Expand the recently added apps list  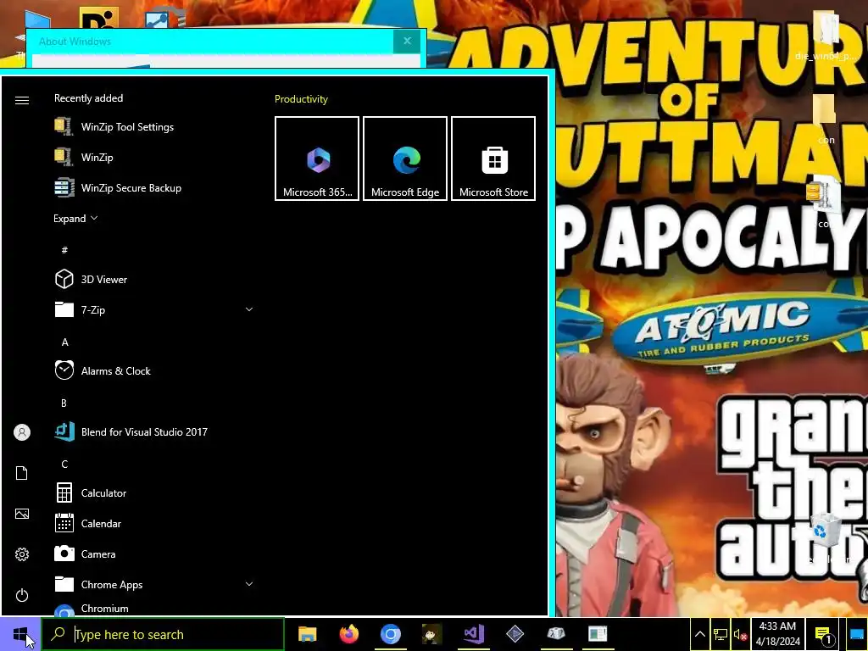(x=75, y=219)
